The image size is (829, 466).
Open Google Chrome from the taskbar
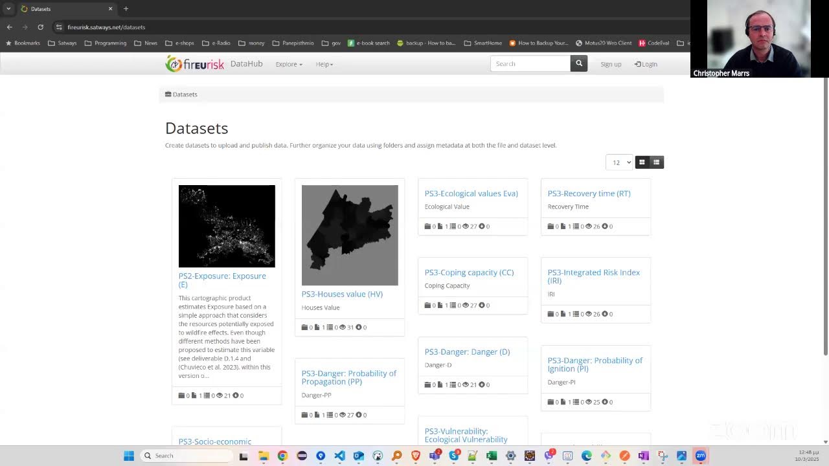click(x=282, y=456)
